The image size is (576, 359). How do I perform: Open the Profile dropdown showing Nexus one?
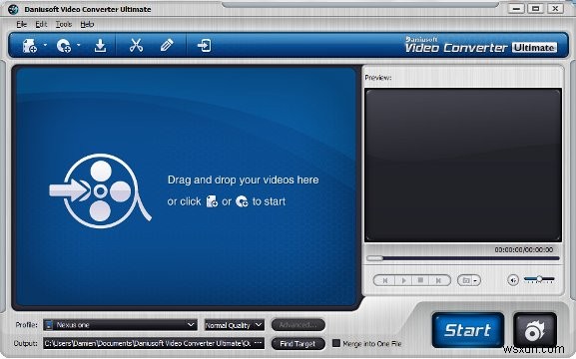click(x=120, y=325)
